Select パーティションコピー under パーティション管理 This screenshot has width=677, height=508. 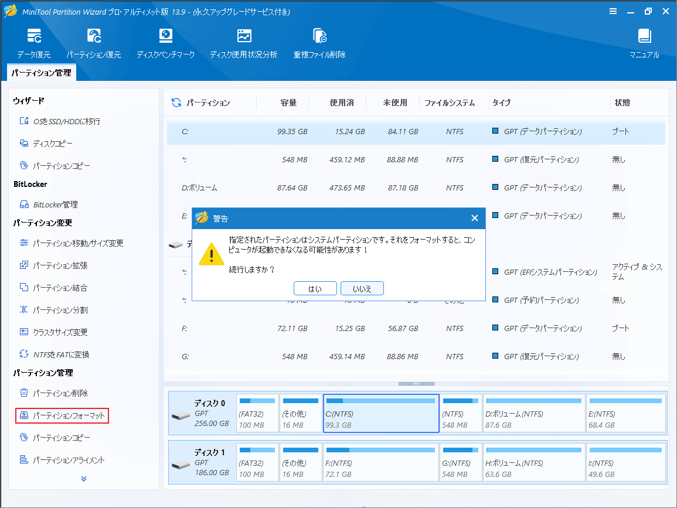click(x=55, y=438)
